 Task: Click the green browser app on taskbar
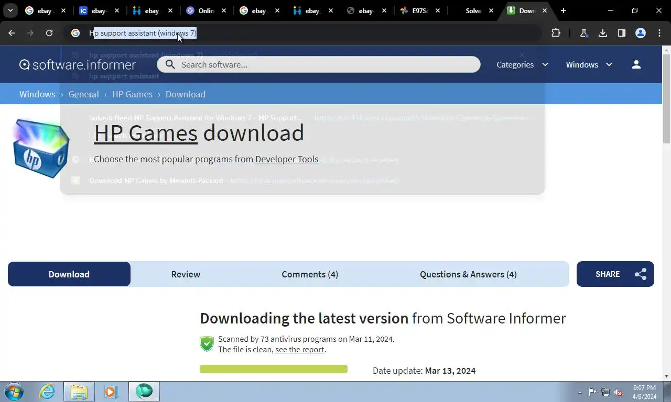(x=144, y=392)
